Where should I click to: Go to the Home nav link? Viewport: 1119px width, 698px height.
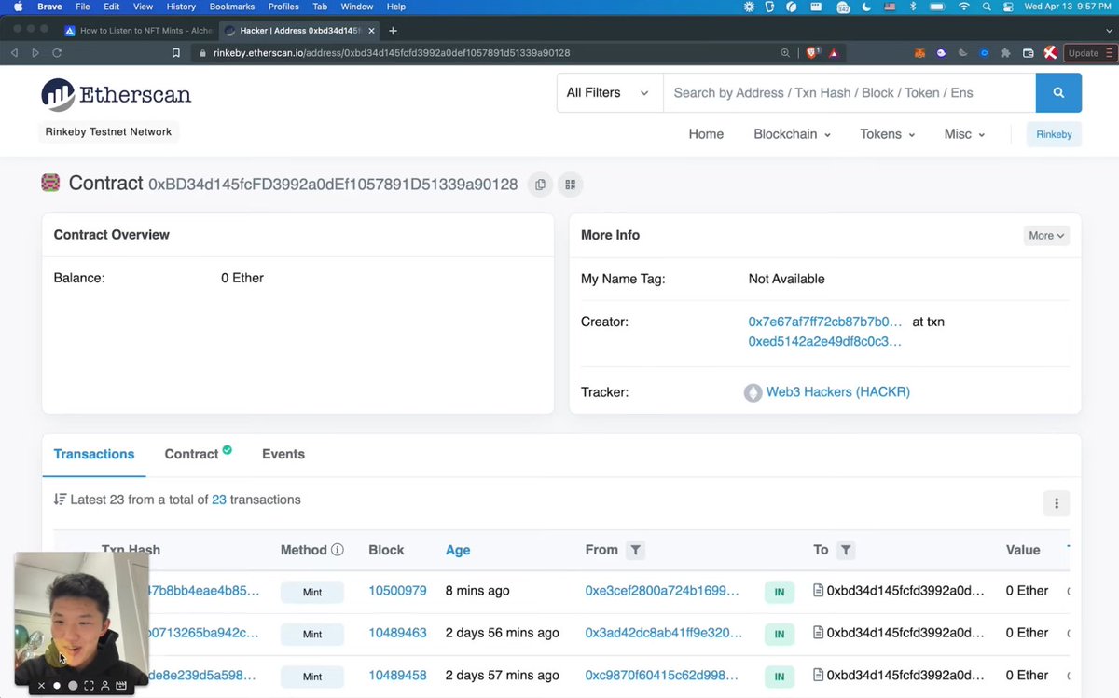coord(706,134)
